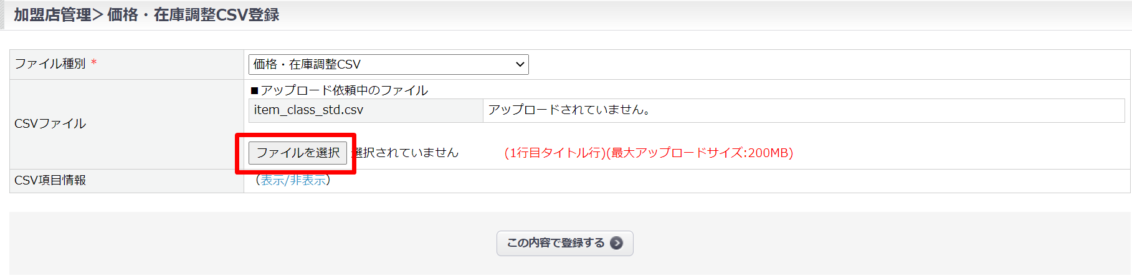Click the red (1行目タイトル行) notice text
Screen dimensions: 1132x278
coord(555,153)
